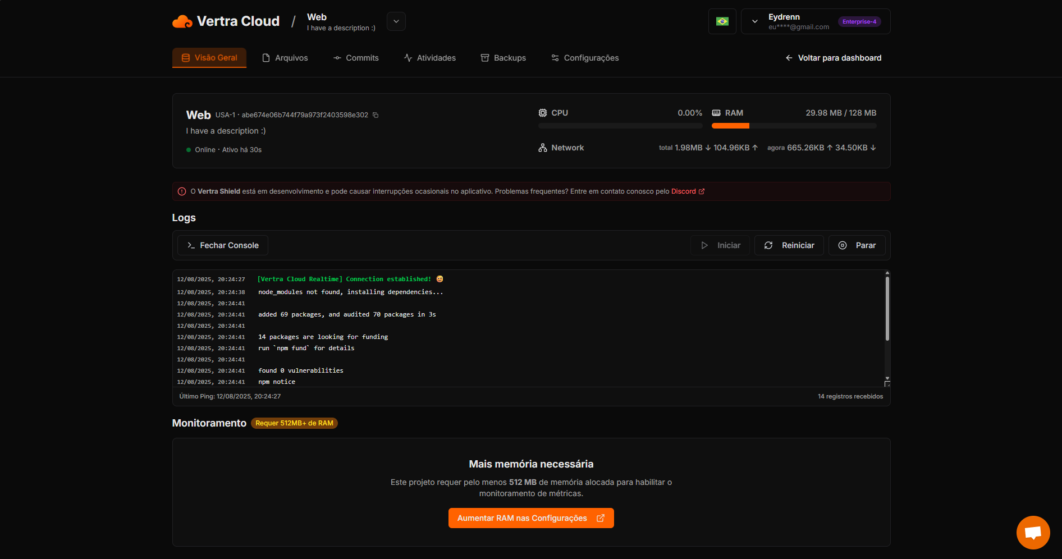Click '14 registros recebidos' counter
1062x559 pixels.
pyautogui.click(x=850, y=396)
